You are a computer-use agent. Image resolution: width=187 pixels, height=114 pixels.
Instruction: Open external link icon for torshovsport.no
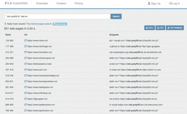(x=25, y=58)
